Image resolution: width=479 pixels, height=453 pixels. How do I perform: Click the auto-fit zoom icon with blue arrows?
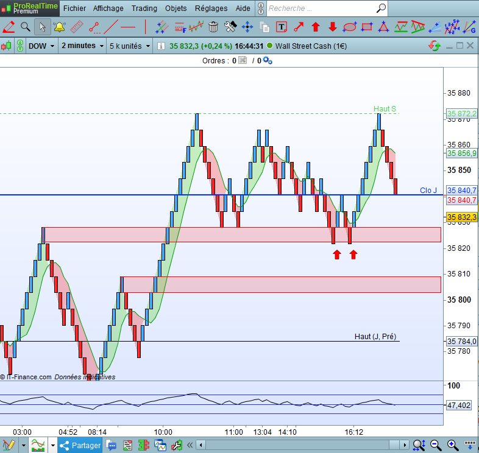419,445
